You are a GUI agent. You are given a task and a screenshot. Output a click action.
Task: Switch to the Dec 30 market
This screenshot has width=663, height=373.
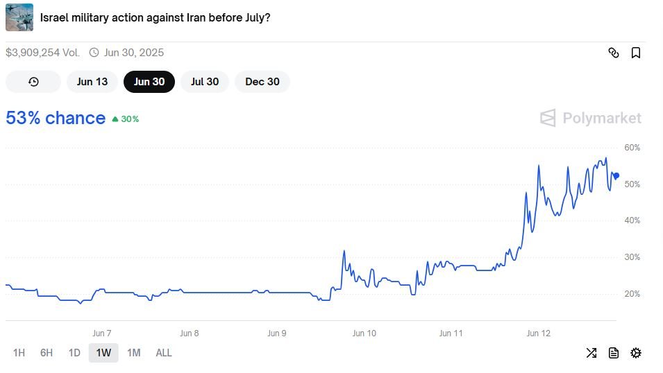coord(262,82)
